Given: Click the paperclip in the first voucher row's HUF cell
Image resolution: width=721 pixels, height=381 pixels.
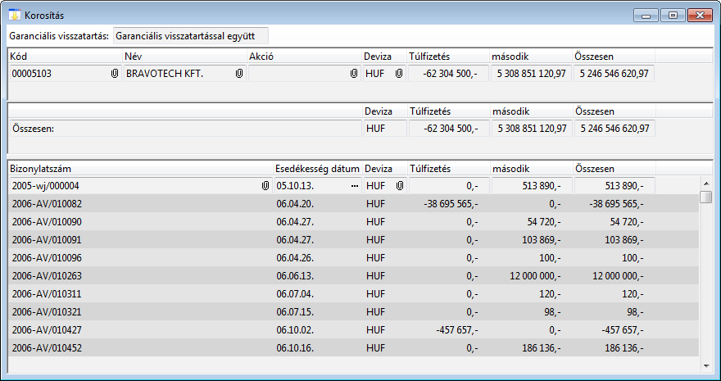Looking at the screenshot, I should pyautogui.click(x=399, y=186).
